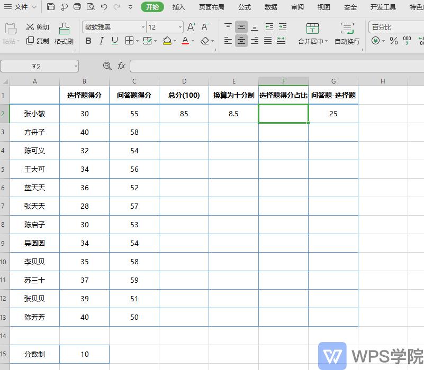Click the fx insert function button
The height and width of the screenshot is (370, 424).
[x=121, y=66]
